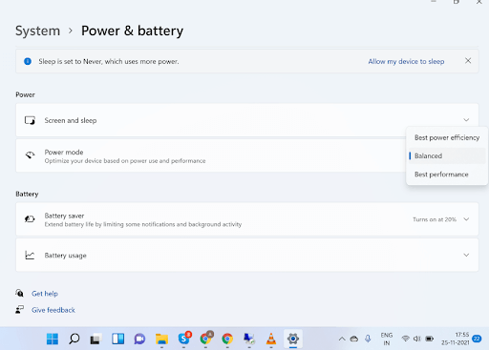Screen dimensions: 489x350
Task: Expand the Screen and sleep section
Action: click(466, 120)
